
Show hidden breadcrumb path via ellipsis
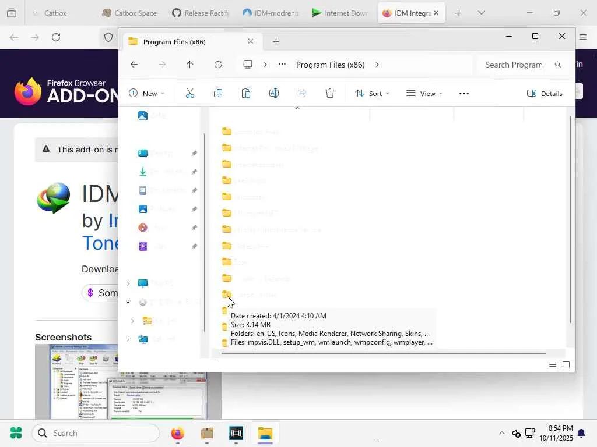click(282, 64)
